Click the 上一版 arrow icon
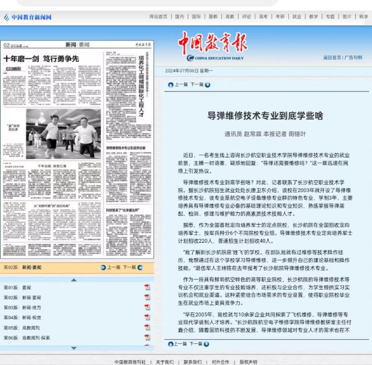The width and height of the screenshot is (372, 365). [x=103, y=268]
